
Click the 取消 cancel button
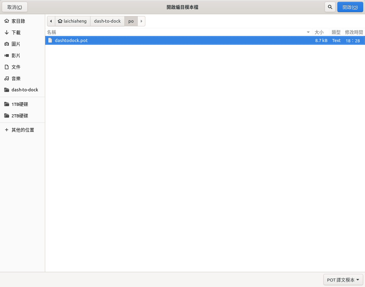click(15, 7)
